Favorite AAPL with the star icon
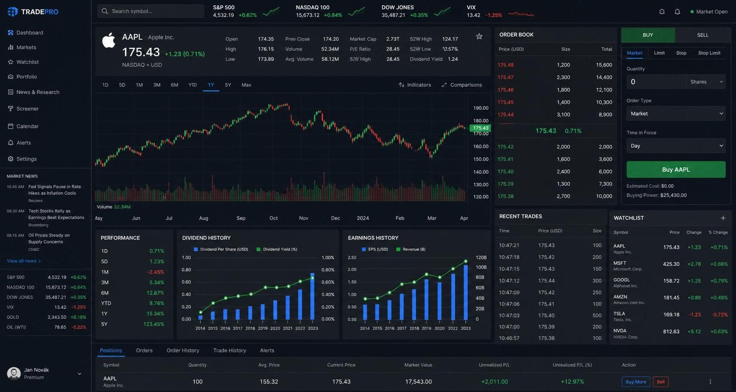This screenshot has height=392, width=736. pos(479,36)
